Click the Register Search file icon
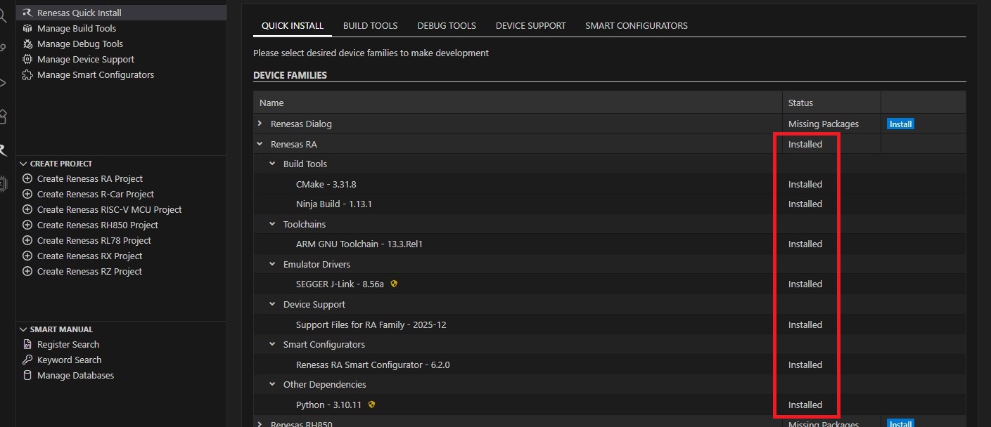The image size is (991, 427). (27, 345)
